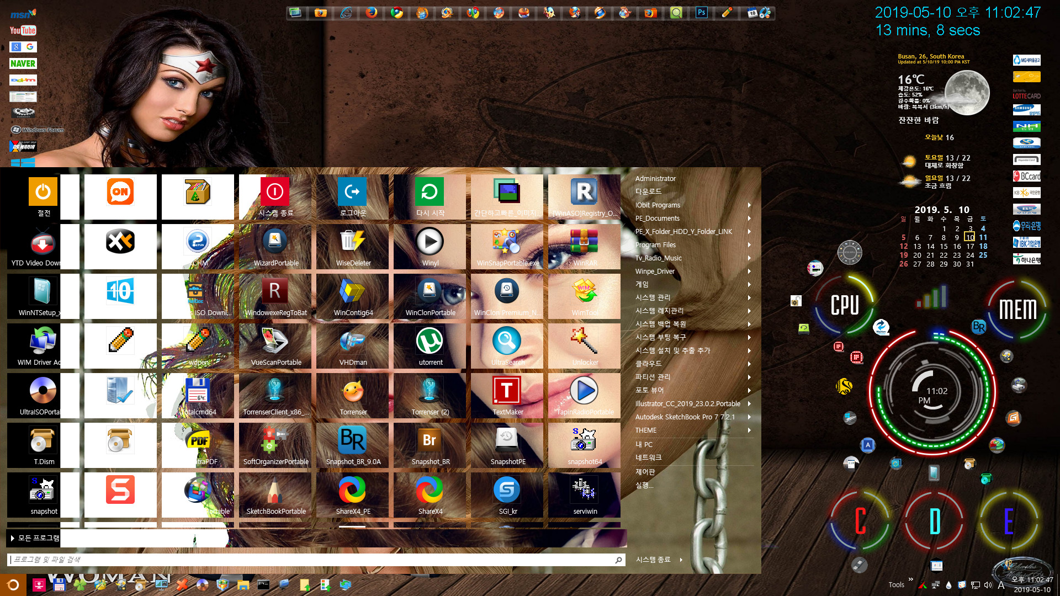Viewport: 1060px width, 596px height.
Task: Expand Tv_Radio_Music submenu
Action: click(x=693, y=258)
